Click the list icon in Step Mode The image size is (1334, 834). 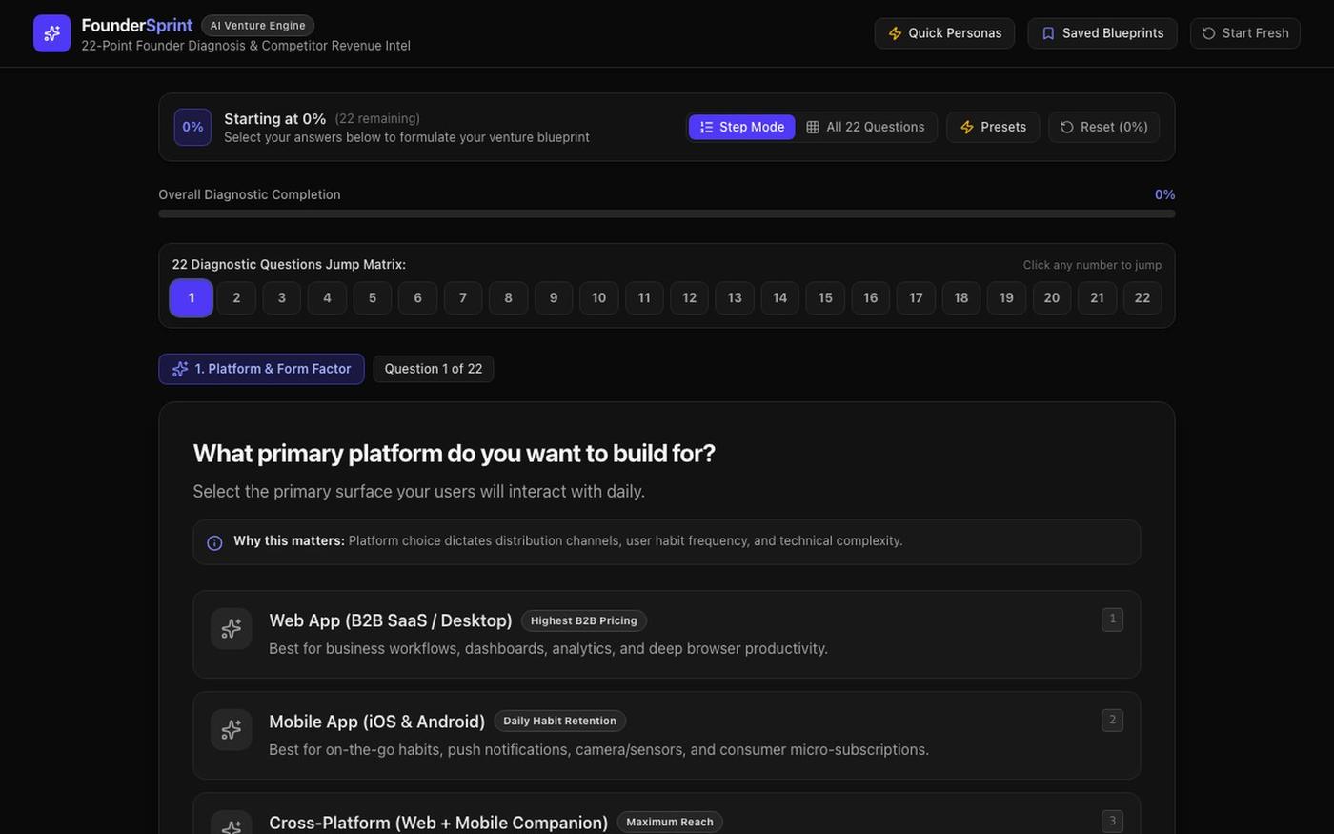point(706,127)
